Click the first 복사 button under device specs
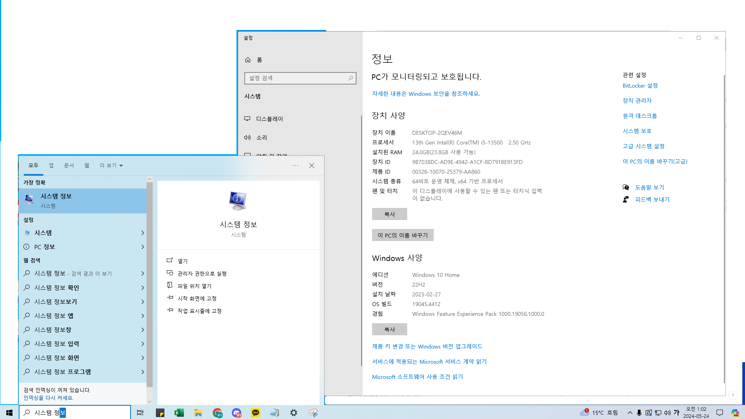The height and width of the screenshot is (419, 745). (x=389, y=214)
